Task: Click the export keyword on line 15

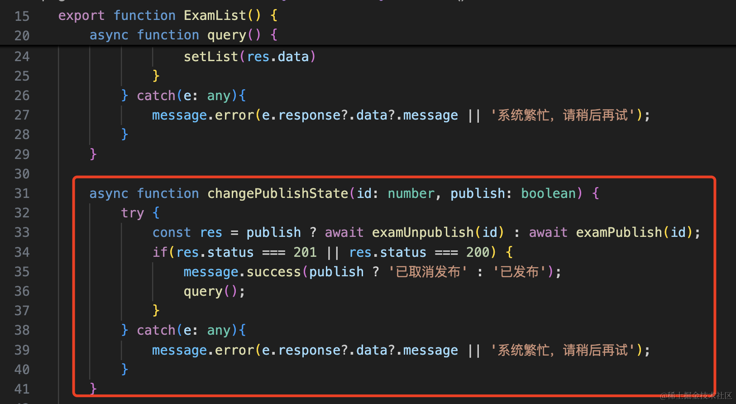Action: point(81,15)
